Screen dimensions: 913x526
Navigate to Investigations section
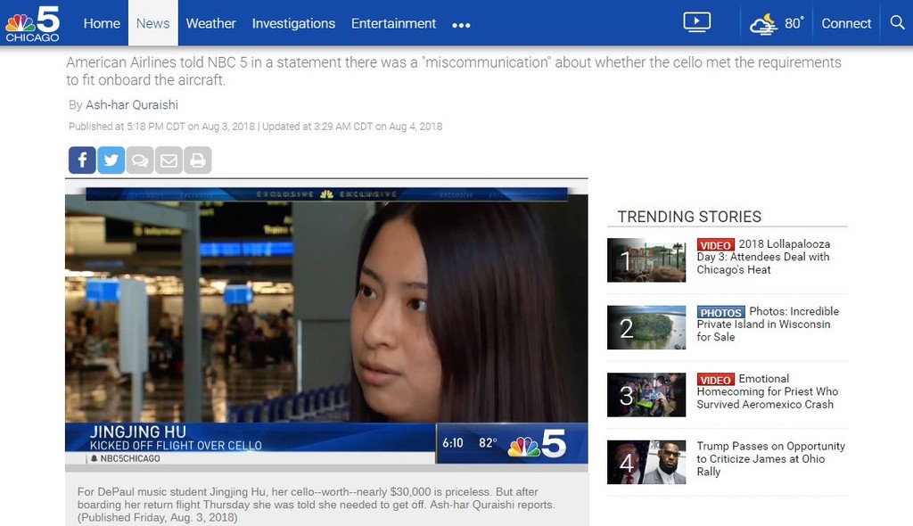[293, 23]
